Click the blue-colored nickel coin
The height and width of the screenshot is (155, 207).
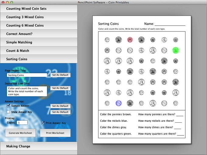pyautogui.click(x=119, y=103)
